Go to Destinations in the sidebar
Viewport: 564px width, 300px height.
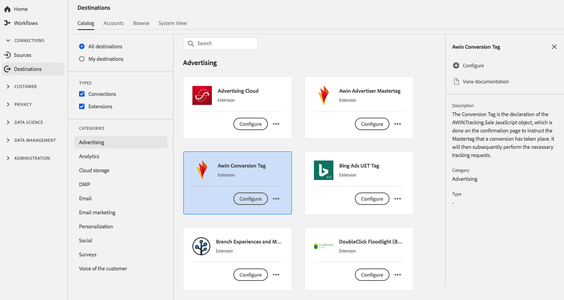(x=33, y=69)
